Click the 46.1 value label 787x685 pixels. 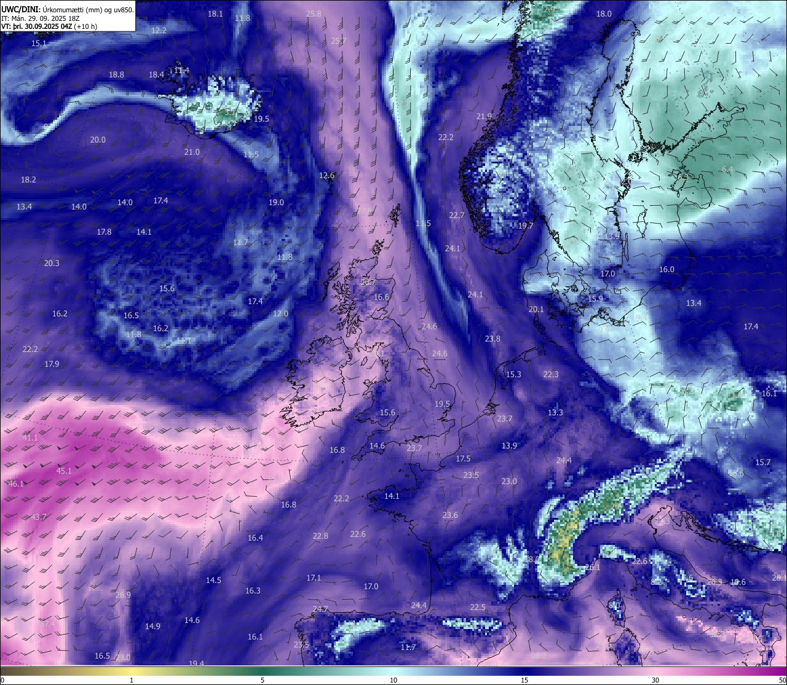[16, 483]
